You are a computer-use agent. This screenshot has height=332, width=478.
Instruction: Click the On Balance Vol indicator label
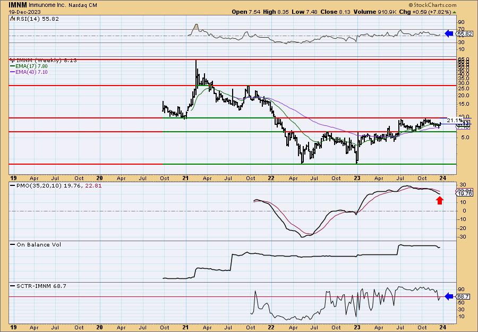(x=39, y=244)
